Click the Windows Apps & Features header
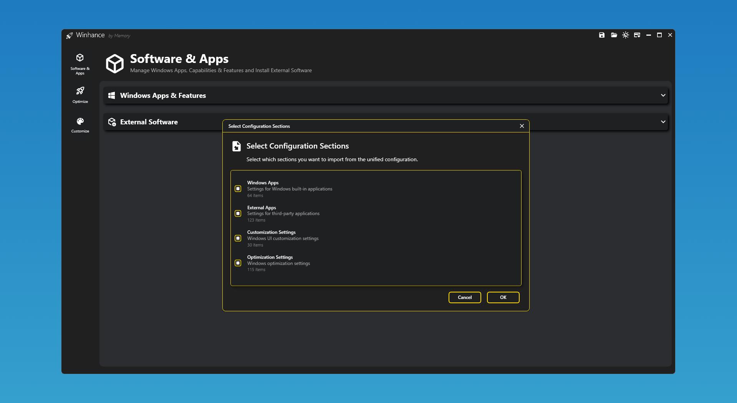The image size is (737, 403). 163,96
